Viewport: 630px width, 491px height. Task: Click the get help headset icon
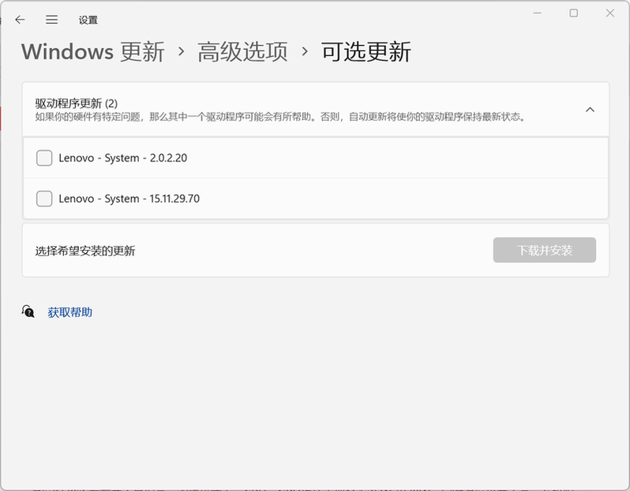pyautogui.click(x=28, y=312)
